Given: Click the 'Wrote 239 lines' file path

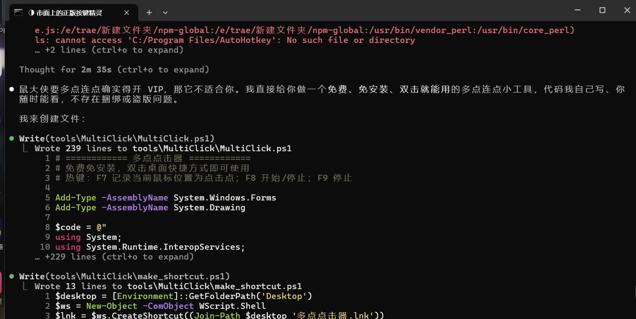Looking at the screenshot, I should coord(212,149).
